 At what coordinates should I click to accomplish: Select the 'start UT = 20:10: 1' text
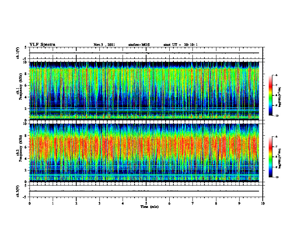pos(181,45)
